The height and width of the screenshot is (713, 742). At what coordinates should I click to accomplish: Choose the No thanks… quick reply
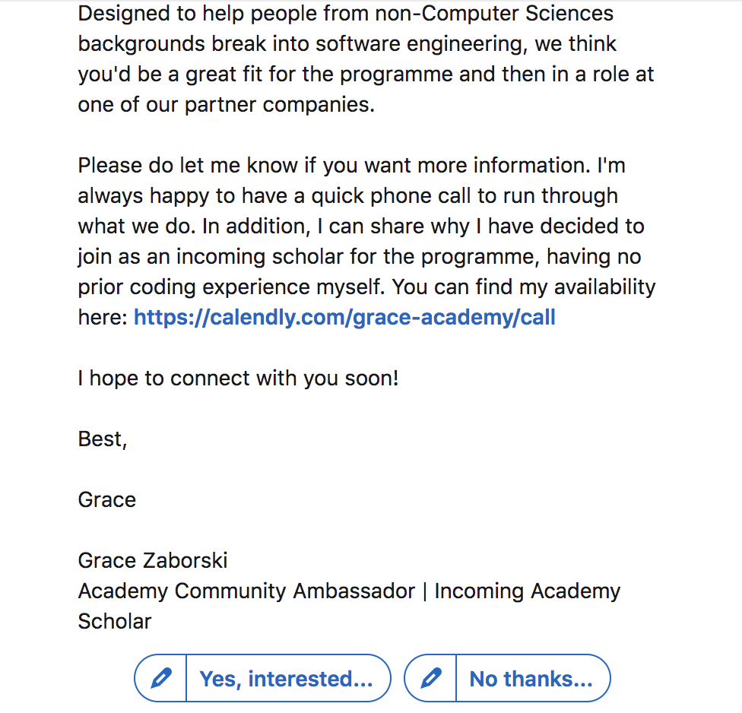(x=531, y=679)
